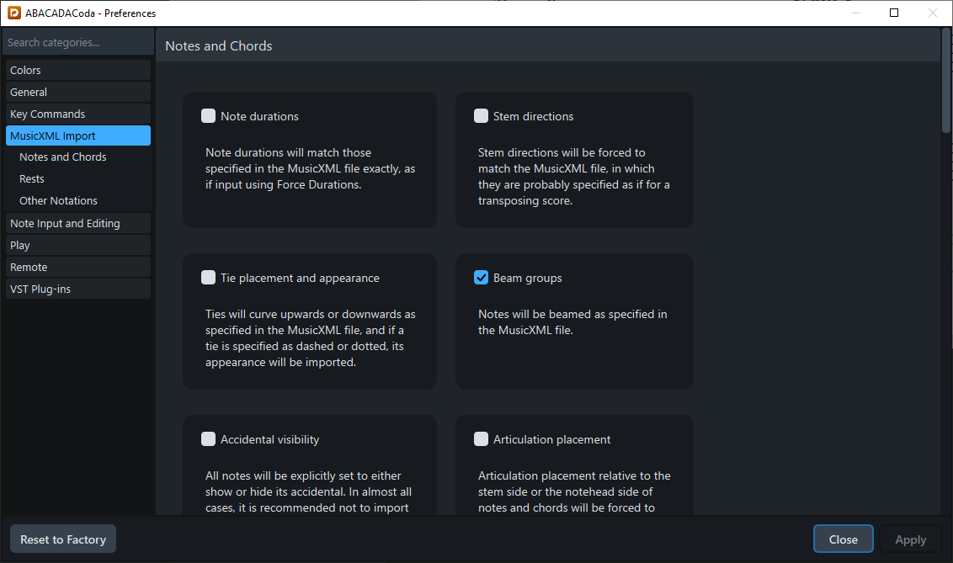
Task: Enable Accidental visibility import
Action: click(208, 438)
